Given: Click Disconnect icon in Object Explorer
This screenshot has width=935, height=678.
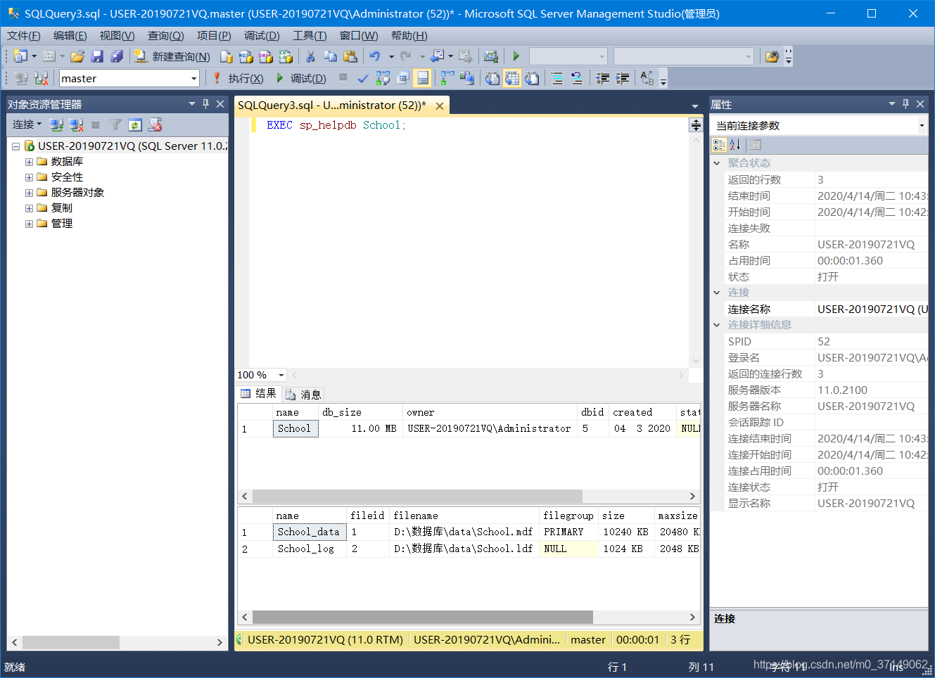Looking at the screenshot, I should coord(77,124).
